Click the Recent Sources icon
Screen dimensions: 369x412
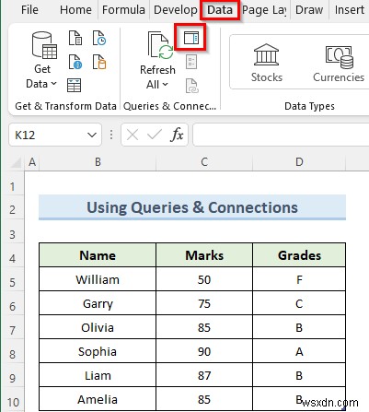pyautogui.click(x=99, y=38)
